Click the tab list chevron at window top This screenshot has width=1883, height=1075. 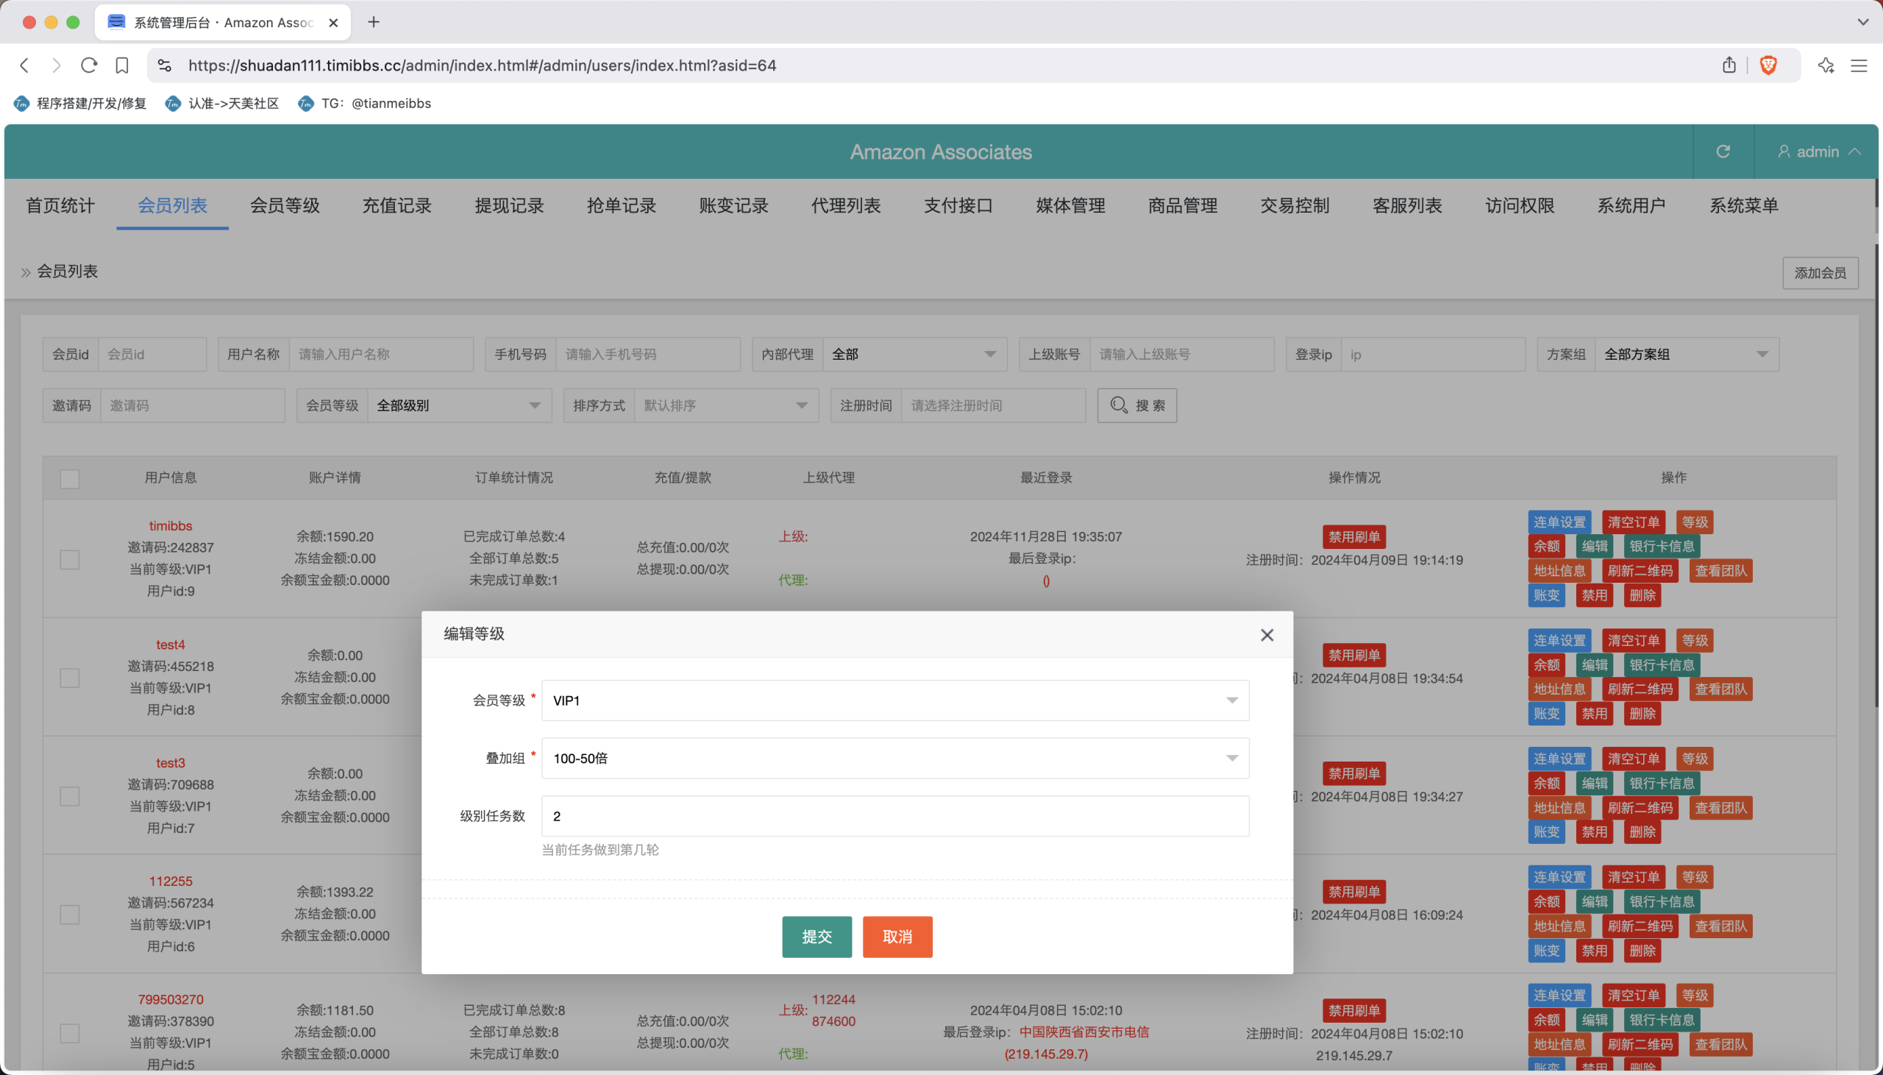(1862, 22)
